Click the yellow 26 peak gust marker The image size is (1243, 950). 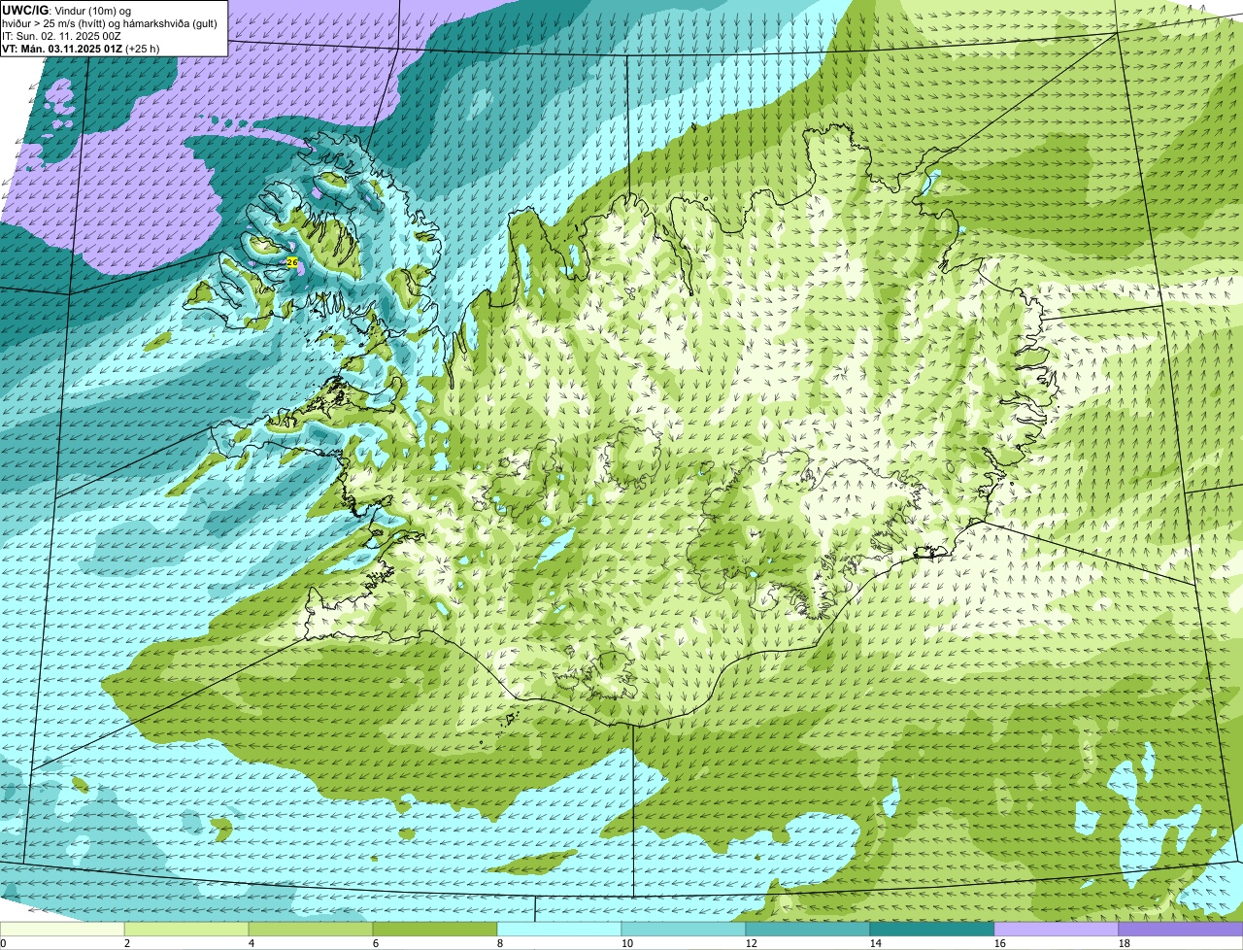292,262
